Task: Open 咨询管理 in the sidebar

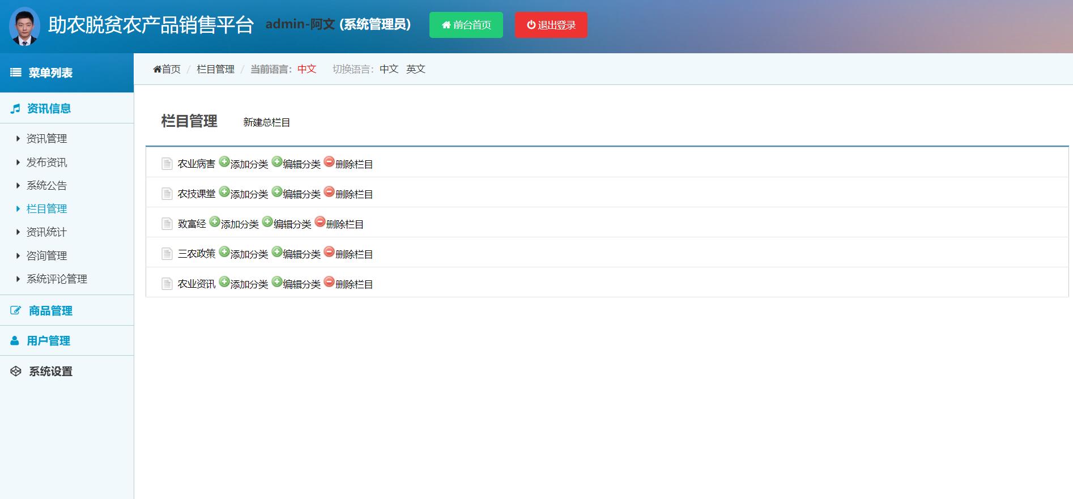Action: pos(46,255)
